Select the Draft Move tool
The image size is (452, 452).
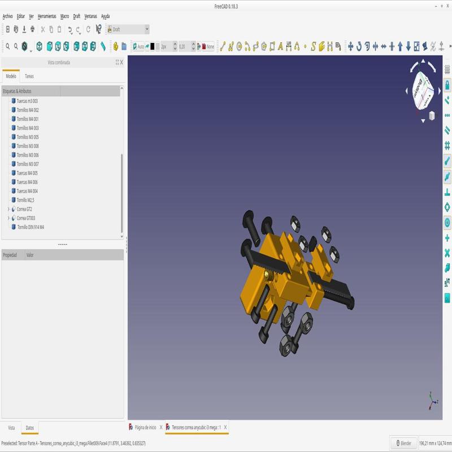click(350, 46)
